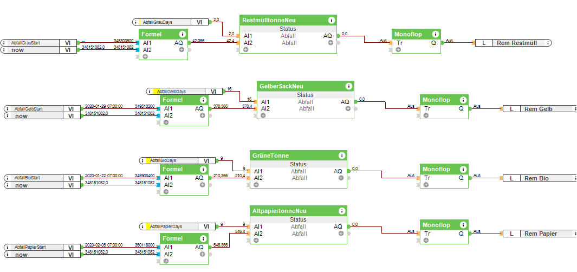Select now input below AbfallPapierStart

point(43,254)
